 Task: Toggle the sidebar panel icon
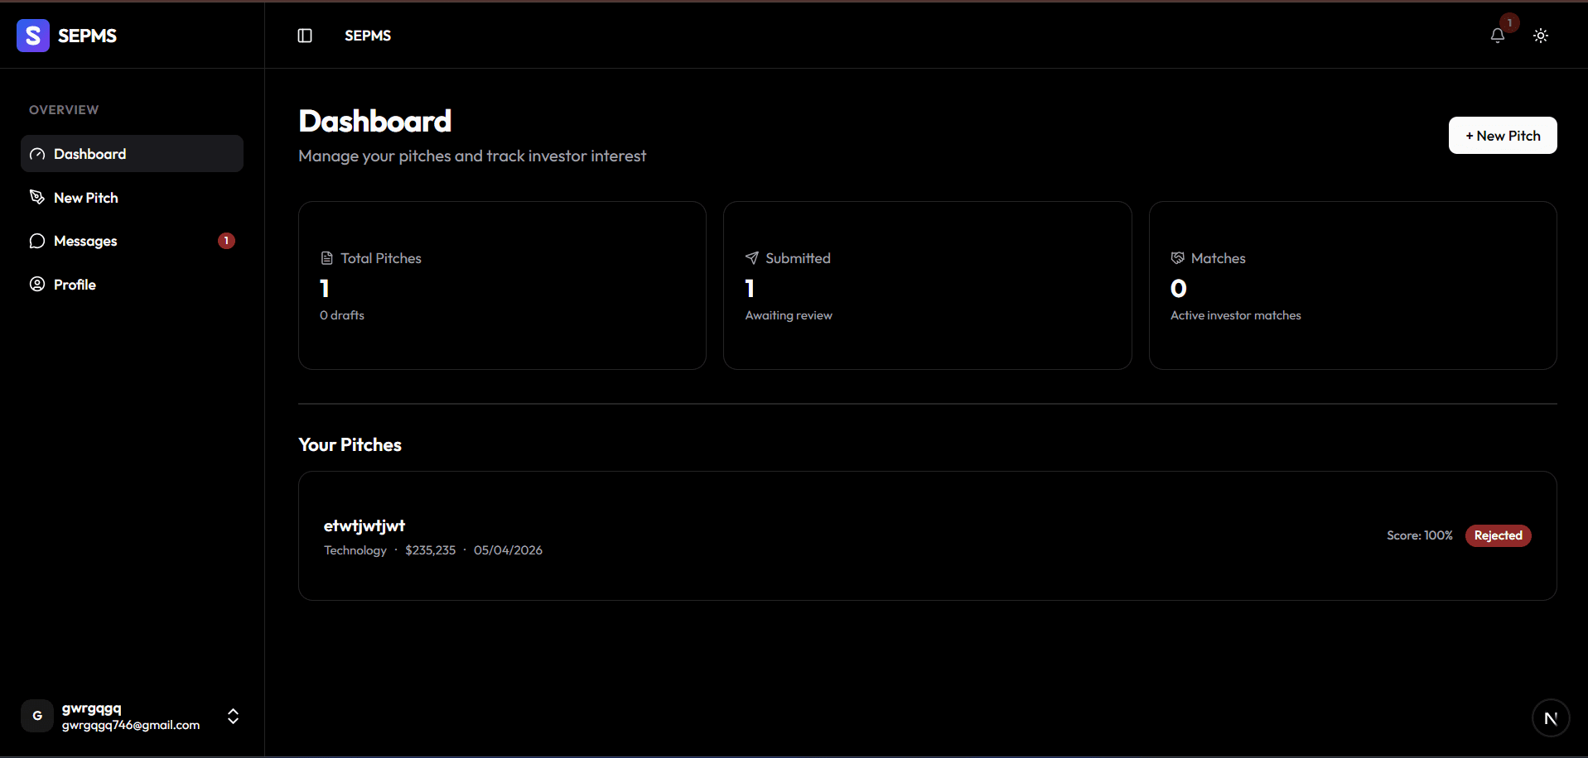pos(305,36)
